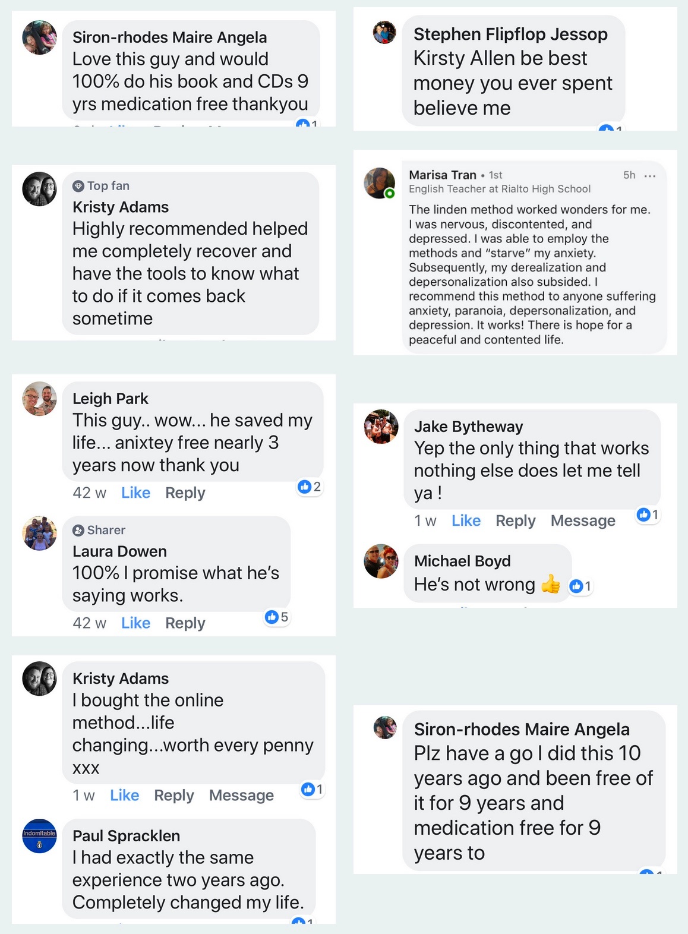
Task: Open three-dots menu on Marisa Tran's comment
Action: pos(650,176)
